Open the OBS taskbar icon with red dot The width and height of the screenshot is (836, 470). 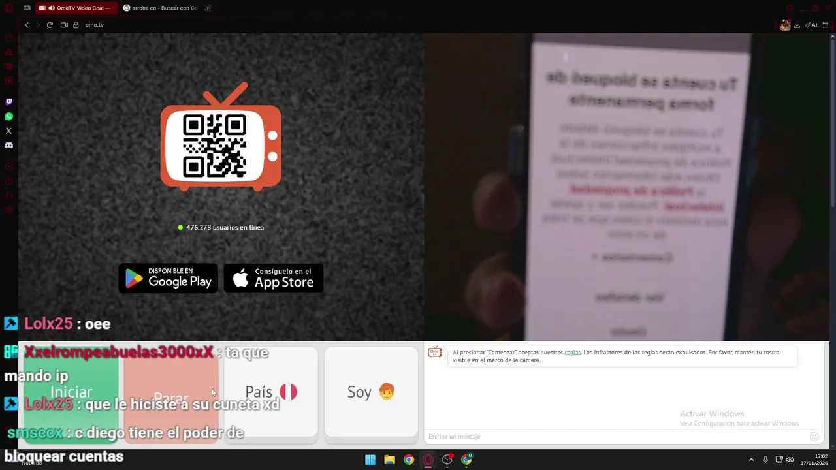point(447,460)
